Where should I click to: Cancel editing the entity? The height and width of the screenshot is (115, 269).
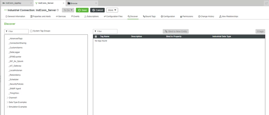coord(97,10)
